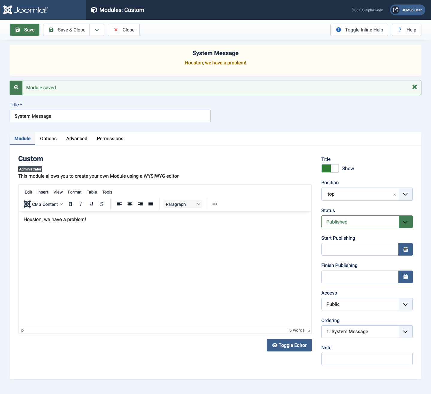Switch to the Permissions tab
This screenshot has height=394, width=431.
pyautogui.click(x=110, y=138)
